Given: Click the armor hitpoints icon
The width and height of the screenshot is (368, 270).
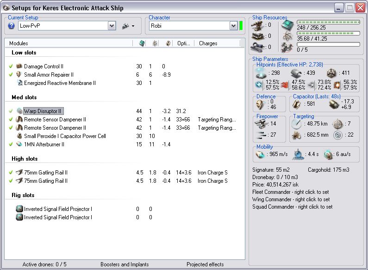Looking at the screenshot, I should [296, 73].
